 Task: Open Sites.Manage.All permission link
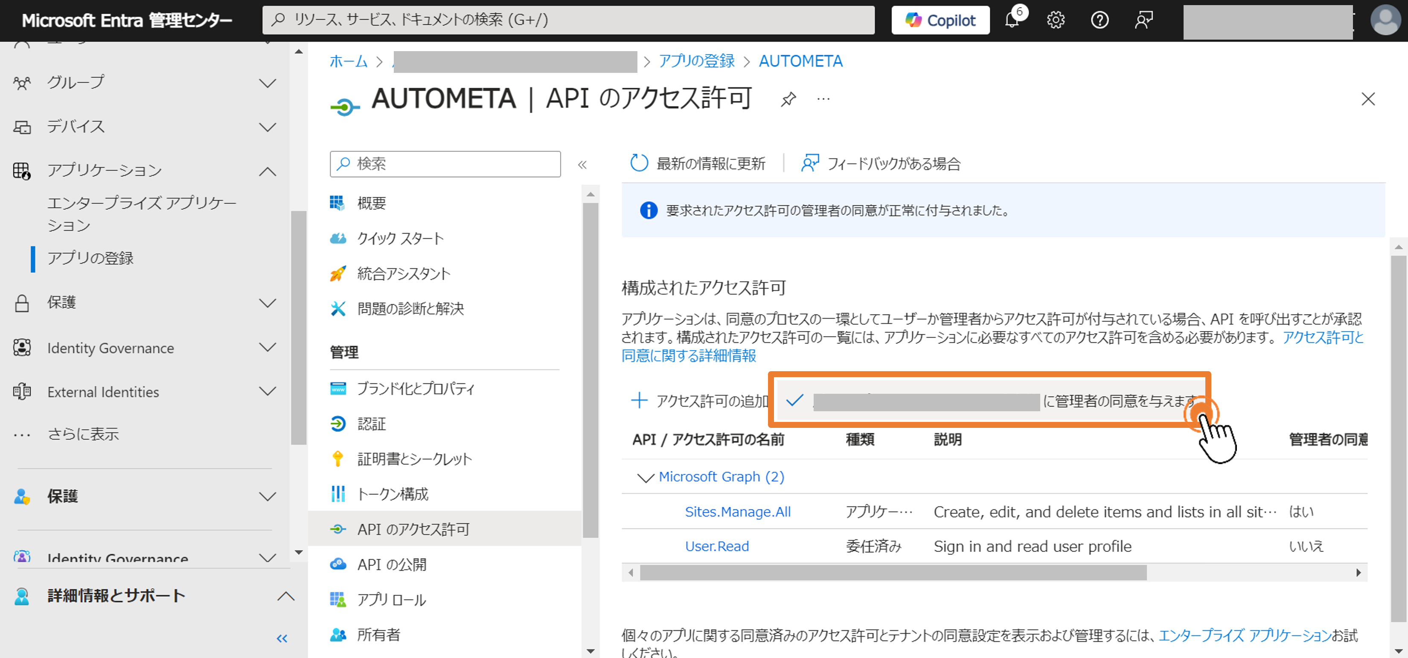737,512
